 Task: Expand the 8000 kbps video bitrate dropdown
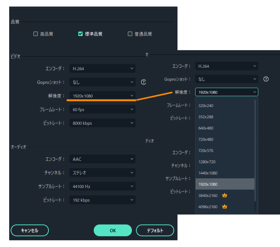click(102, 123)
